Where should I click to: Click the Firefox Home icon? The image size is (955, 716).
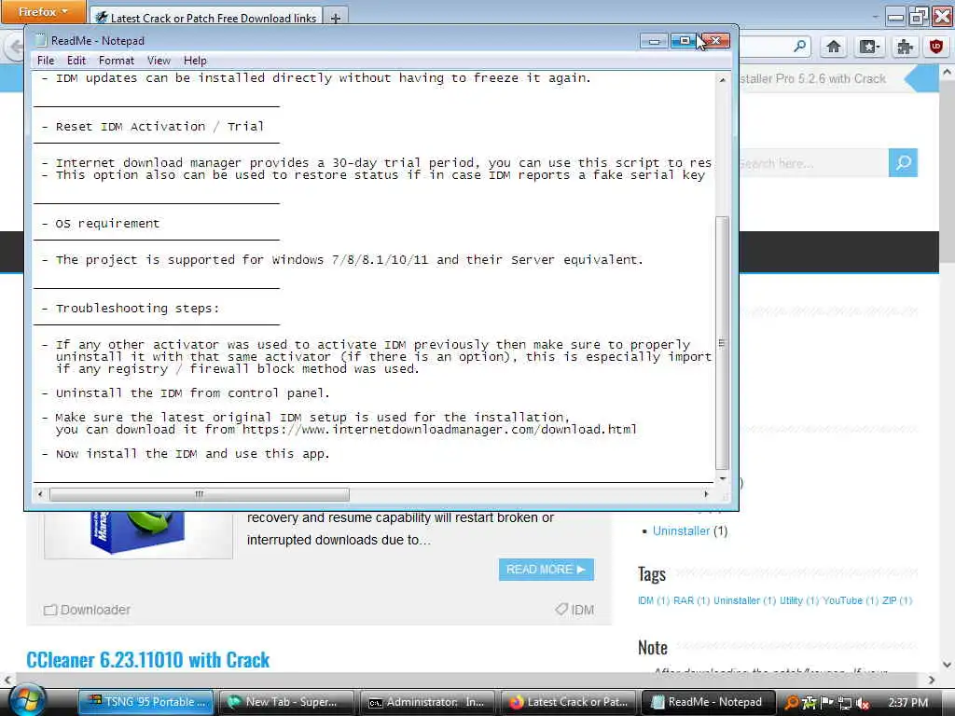[x=834, y=47]
